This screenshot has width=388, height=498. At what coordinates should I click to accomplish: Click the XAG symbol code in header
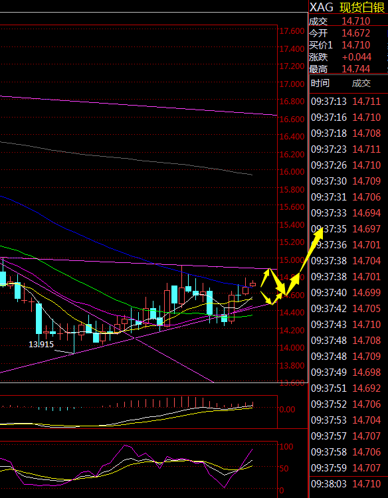pos(322,7)
